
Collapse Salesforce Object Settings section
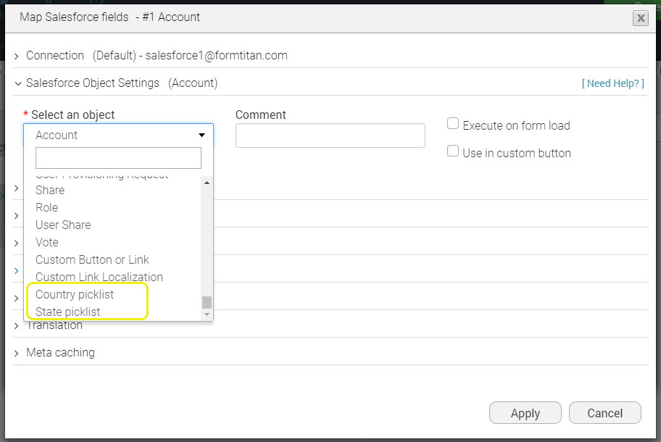(x=17, y=83)
